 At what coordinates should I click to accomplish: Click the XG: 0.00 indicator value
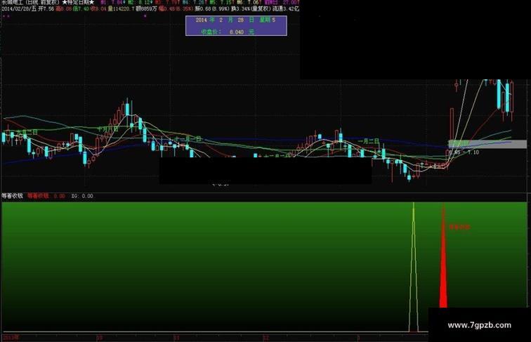tap(82, 196)
